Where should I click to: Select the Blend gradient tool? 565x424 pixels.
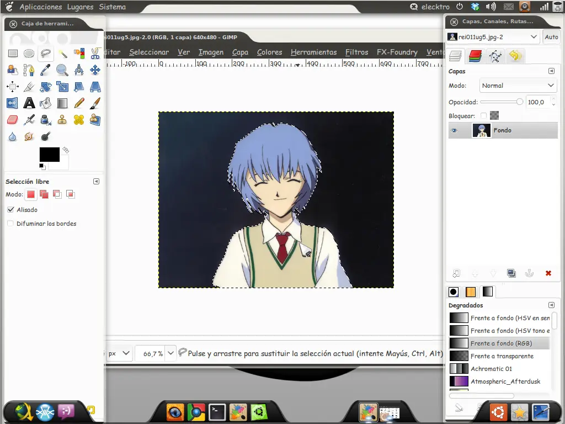point(62,103)
